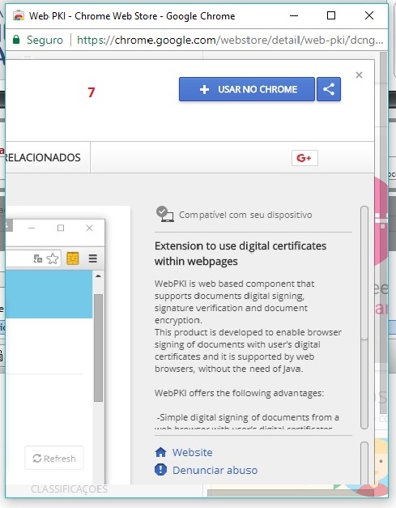Click the Website home icon
The height and width of the screenshot is (508, 396).
tap(160, 452)
